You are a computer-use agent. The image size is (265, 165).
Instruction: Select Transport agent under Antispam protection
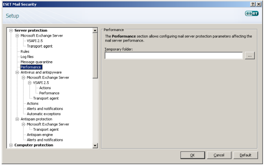pos(46,129)
